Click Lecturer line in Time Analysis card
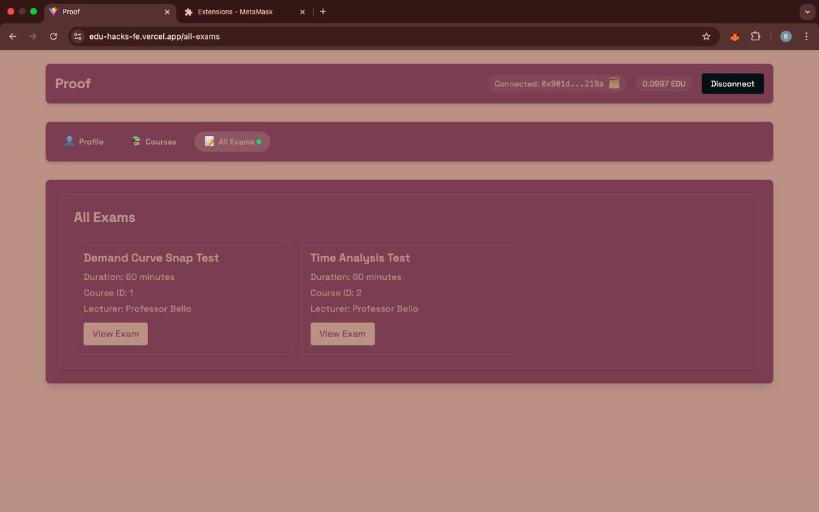This screenshot has width=819, height=512. (x=364, y=309)
